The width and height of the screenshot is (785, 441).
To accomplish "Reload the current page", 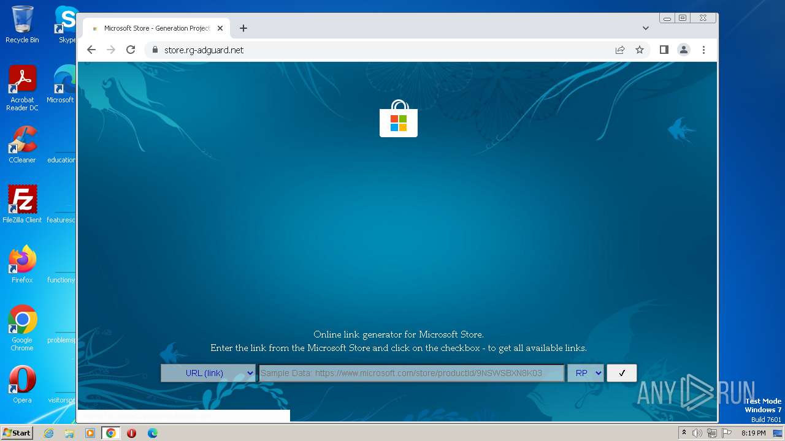I will pos(131,50).
